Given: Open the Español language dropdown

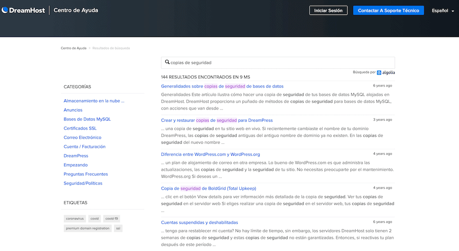Looking at the screenshot, I should tap(443, 11).
